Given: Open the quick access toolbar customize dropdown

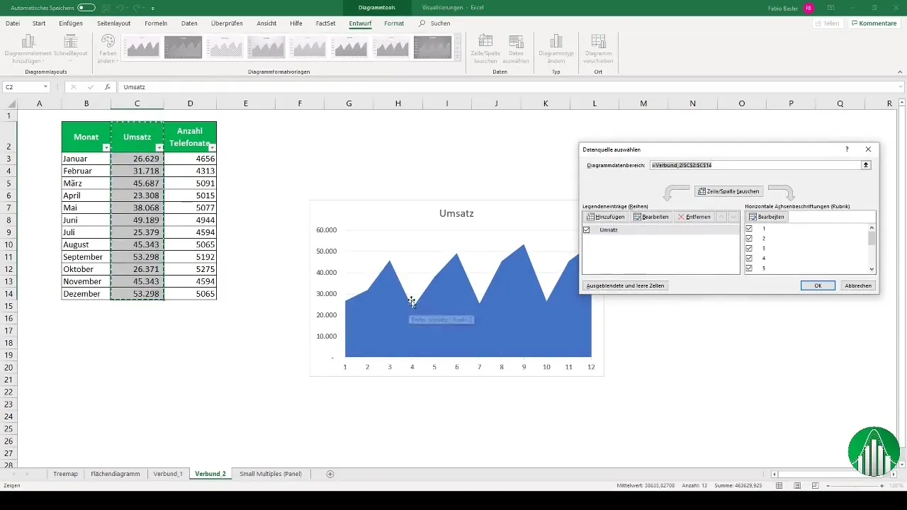Looking at the screenshot, I should point(153,8).
